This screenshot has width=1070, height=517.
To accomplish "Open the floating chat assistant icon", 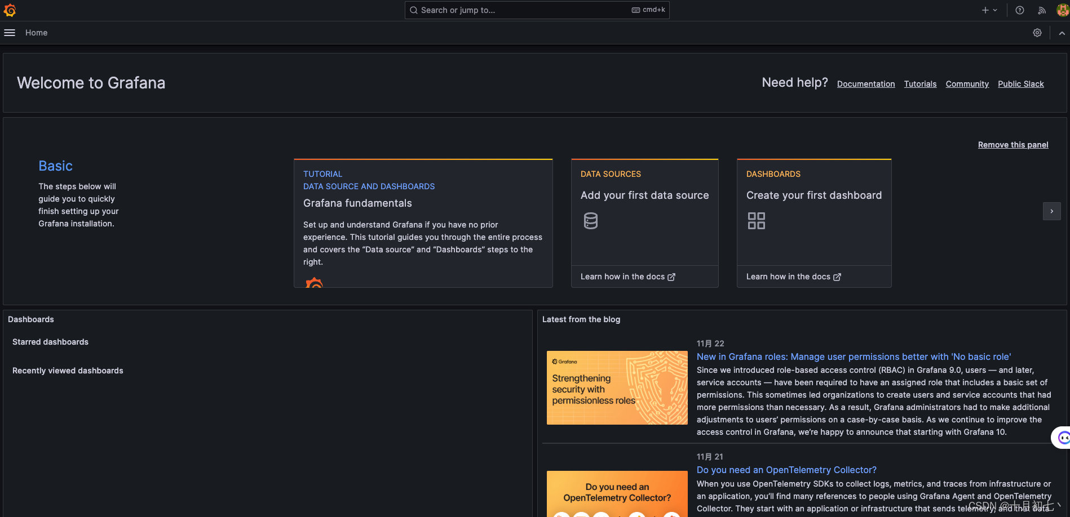I will [1062, 438].
